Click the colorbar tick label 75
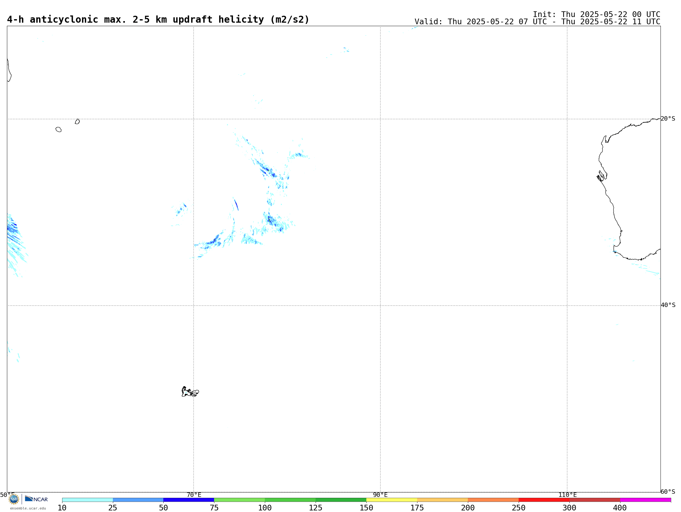The width and height of the screenshot is (681, 512). pos(214,508)
